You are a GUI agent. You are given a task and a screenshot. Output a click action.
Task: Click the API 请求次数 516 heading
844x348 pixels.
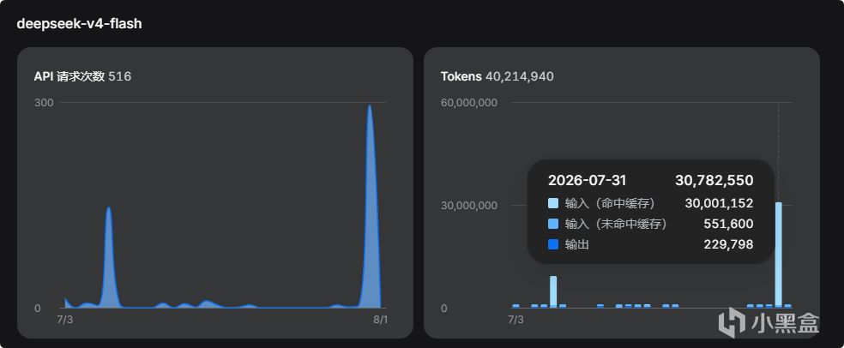click(x=82, y=76)
